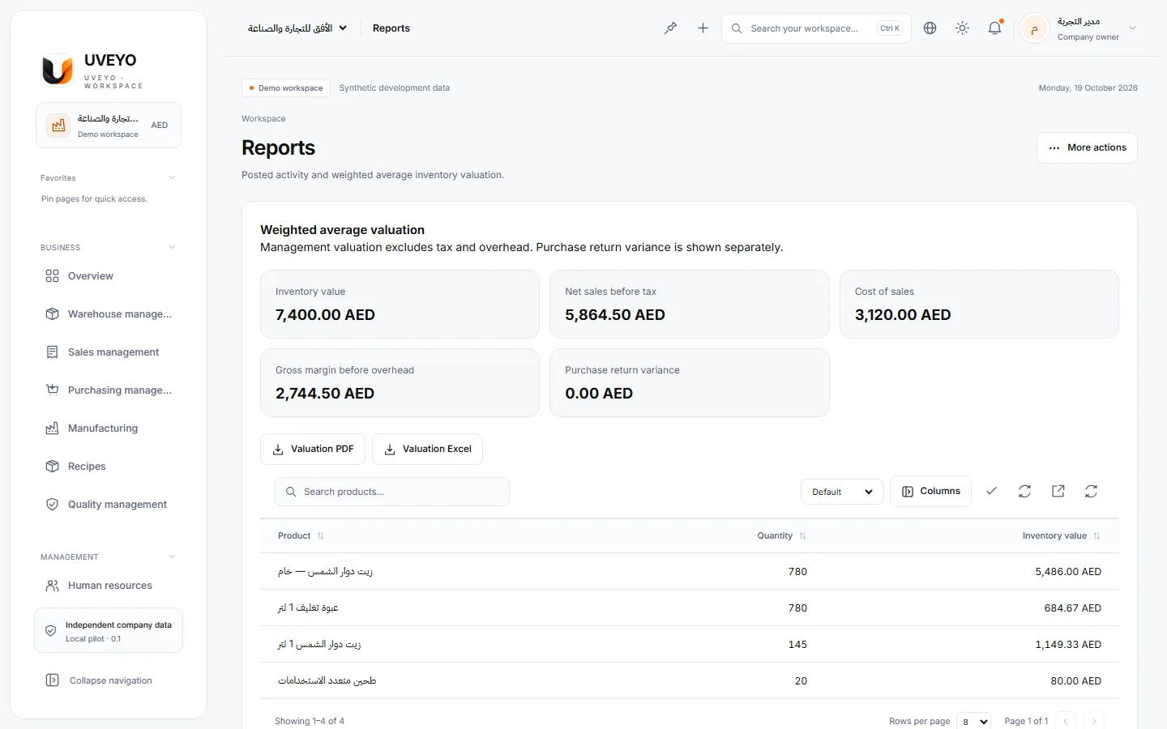Open notifications bell
Screen dimensions: 1167x729
pyautogui.click(x=994, y=28)
